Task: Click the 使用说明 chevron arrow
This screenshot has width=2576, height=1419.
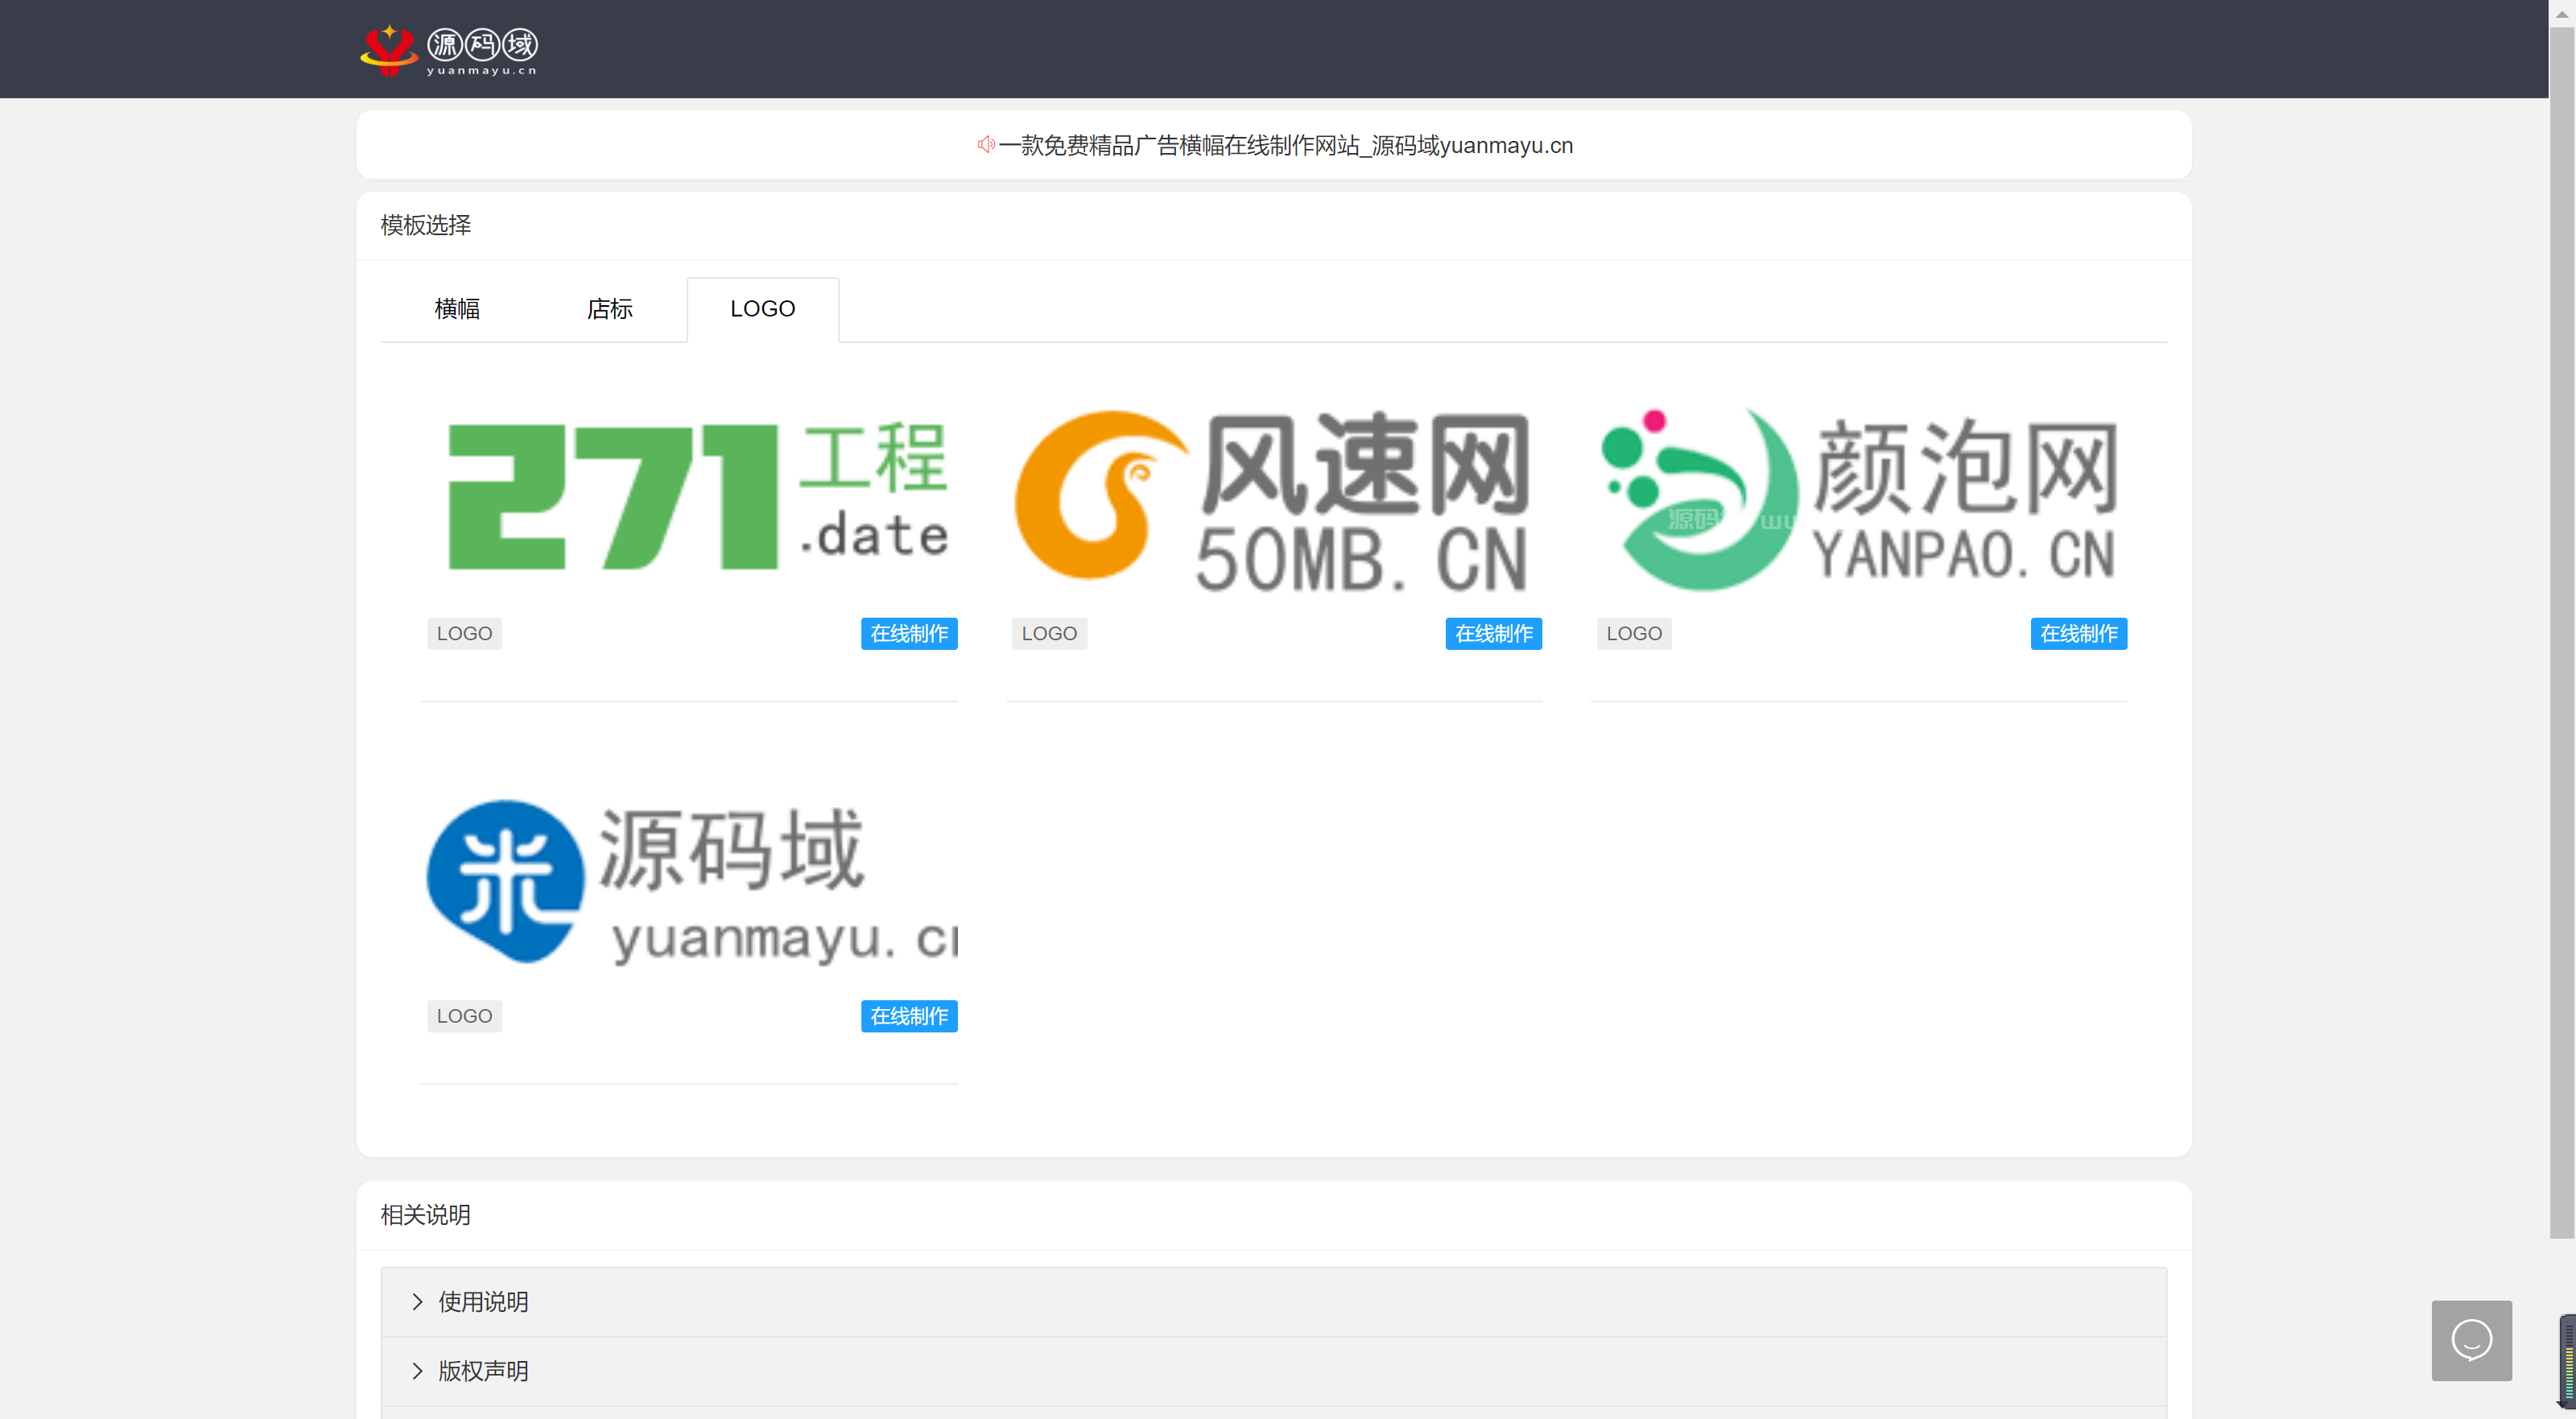Action: [417, 1301]
